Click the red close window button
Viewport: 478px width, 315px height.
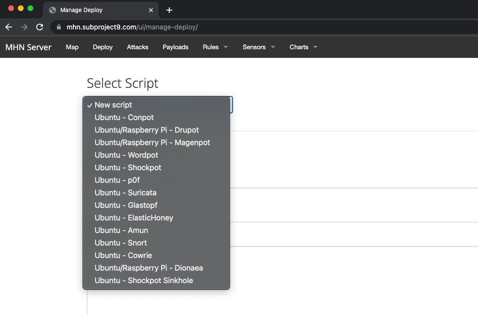pos(11,8)
